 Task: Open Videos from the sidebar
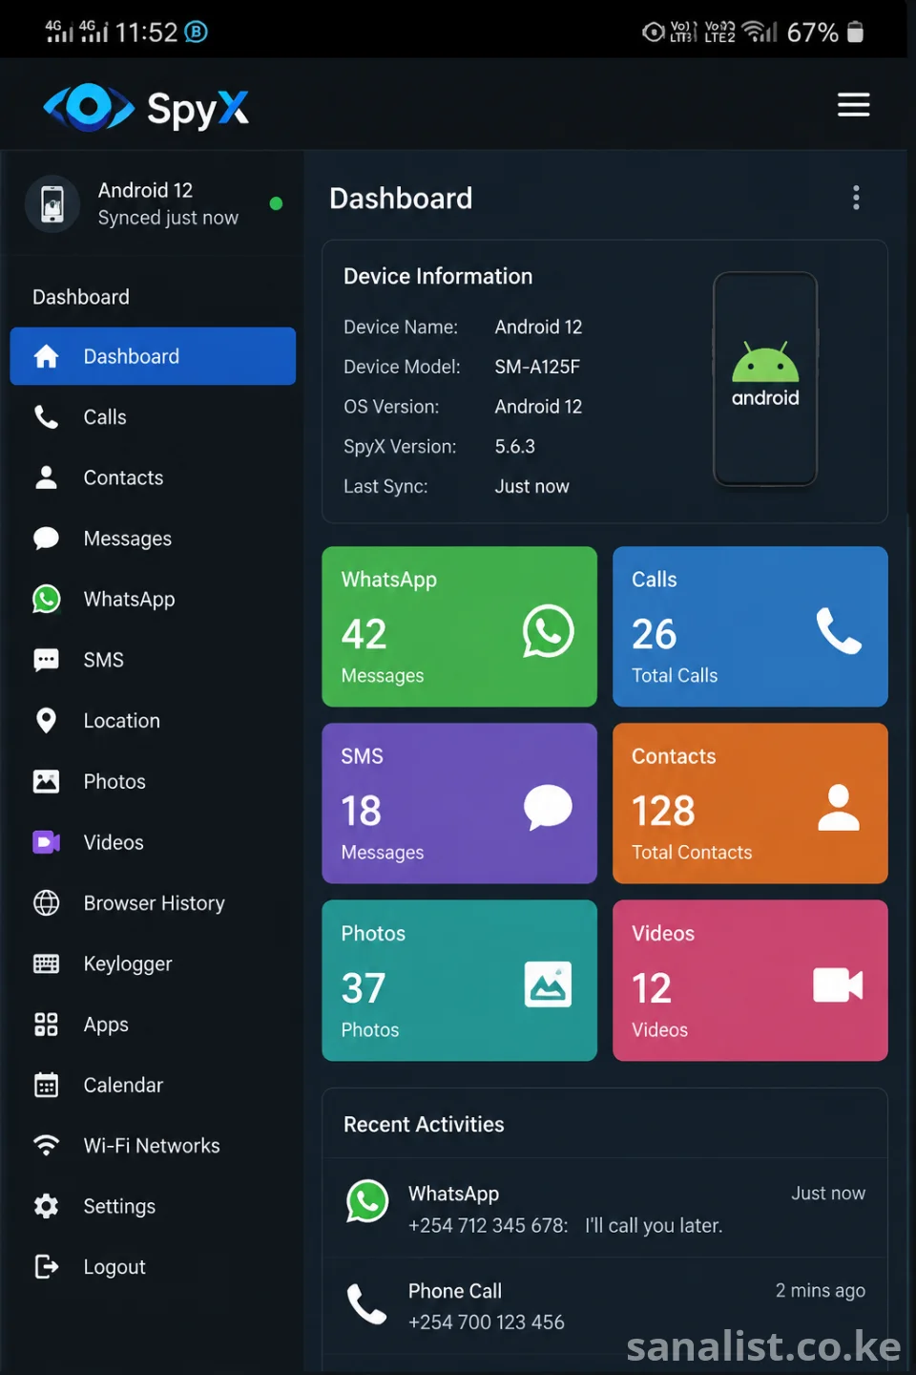pos(153,842)
